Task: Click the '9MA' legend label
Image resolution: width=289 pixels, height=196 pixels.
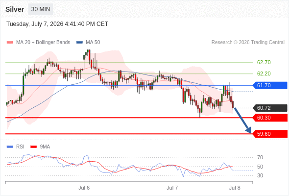Action: pos(45,147)
